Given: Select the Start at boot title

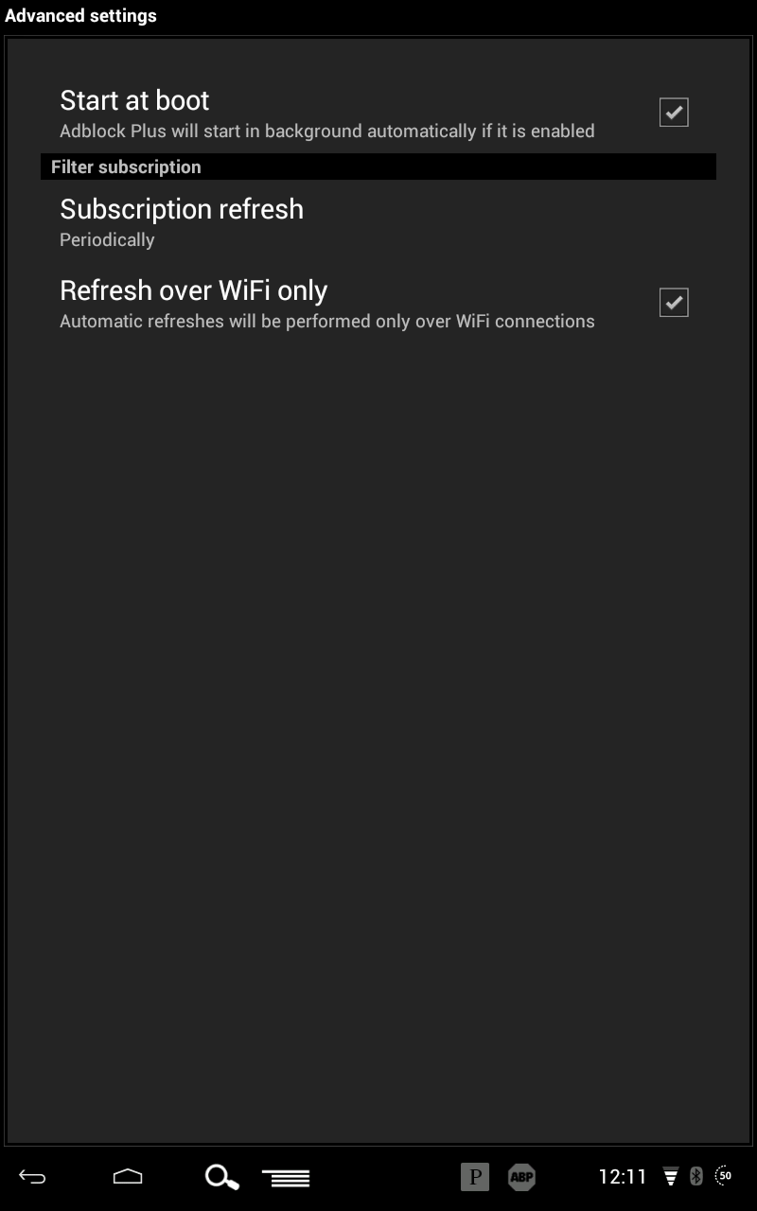Looking at the screenshot, I should coord(134,100).
